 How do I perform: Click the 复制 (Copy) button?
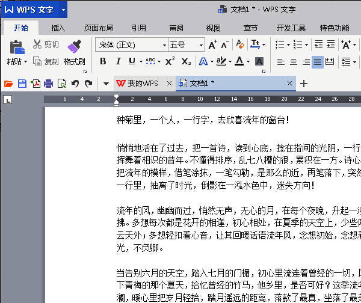tap(46, 61)
